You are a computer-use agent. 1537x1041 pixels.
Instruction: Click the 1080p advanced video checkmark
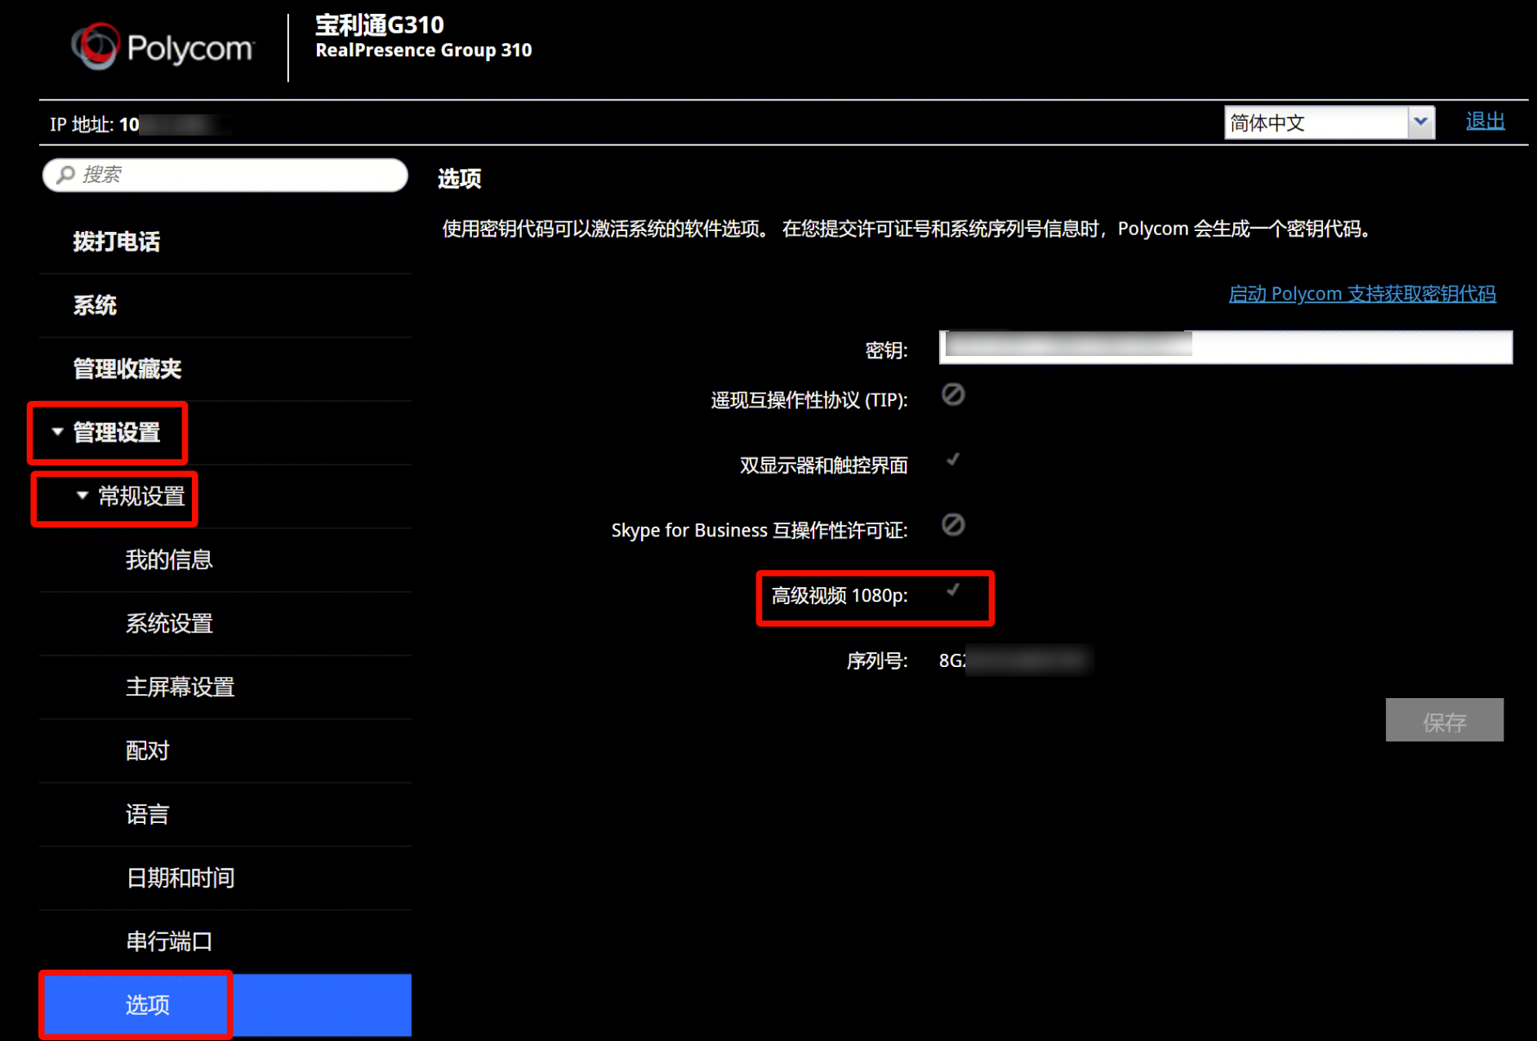pos(953,590)
